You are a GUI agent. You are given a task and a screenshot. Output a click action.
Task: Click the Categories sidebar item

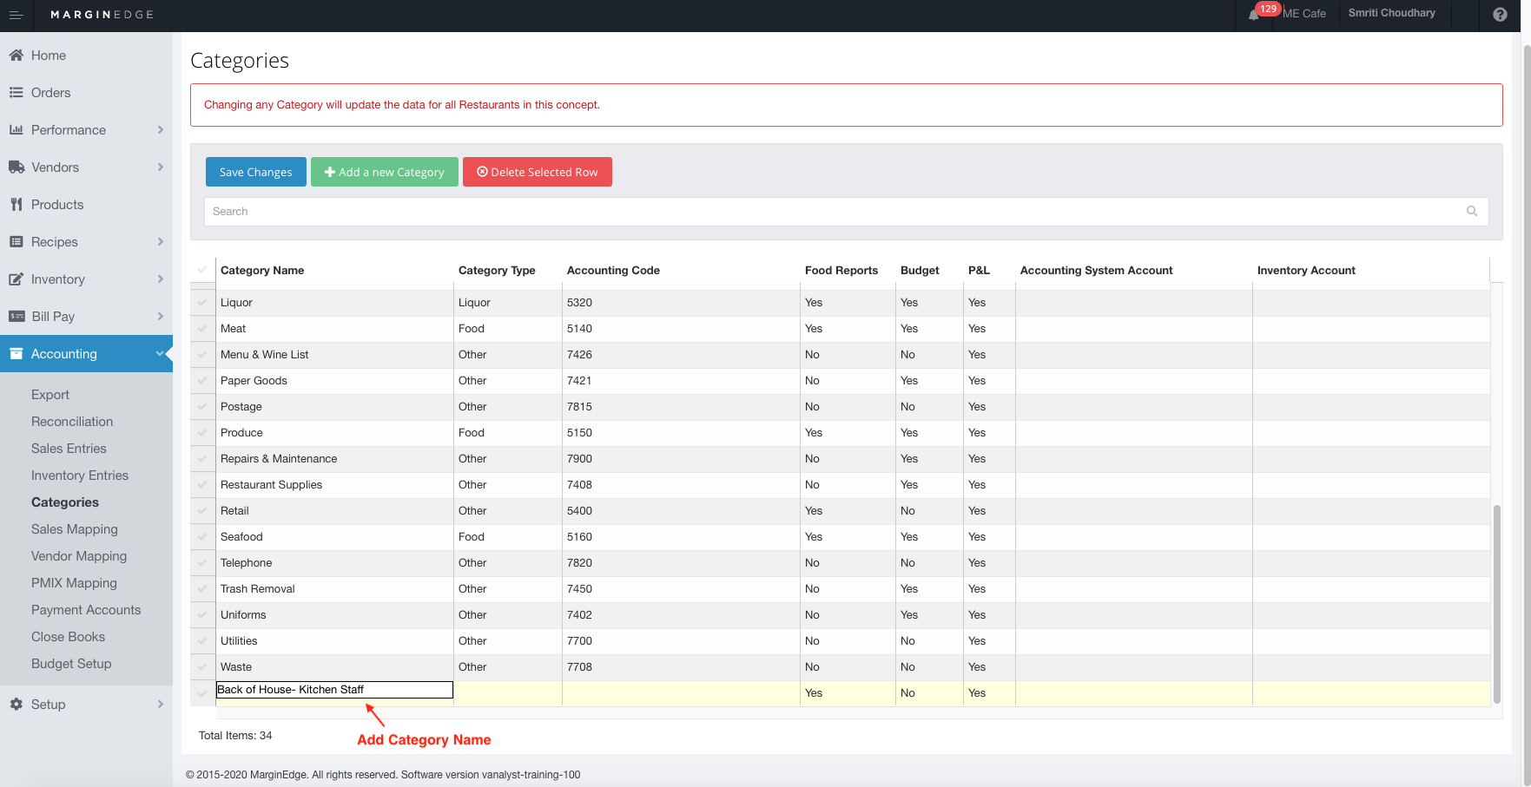click(65, 502)
